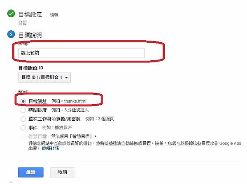Select the 時間長度 radio button
Viewport: 247px width, 184px height.
click(x=23, y=110)
